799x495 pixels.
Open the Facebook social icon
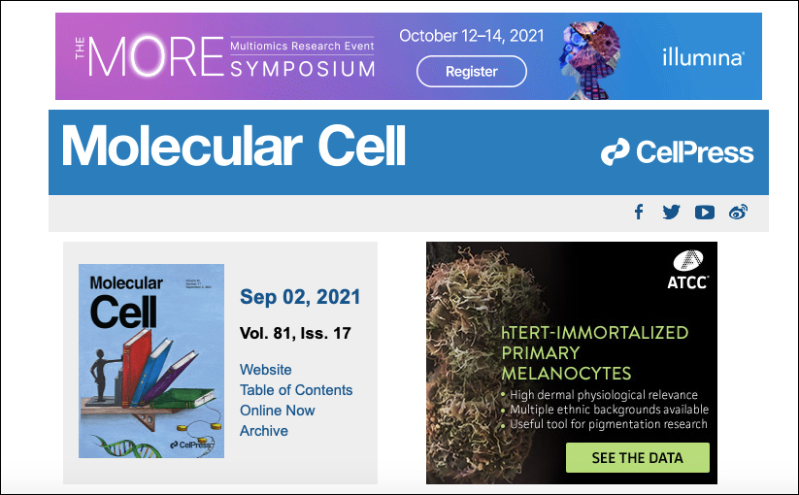tap(639, 212)
